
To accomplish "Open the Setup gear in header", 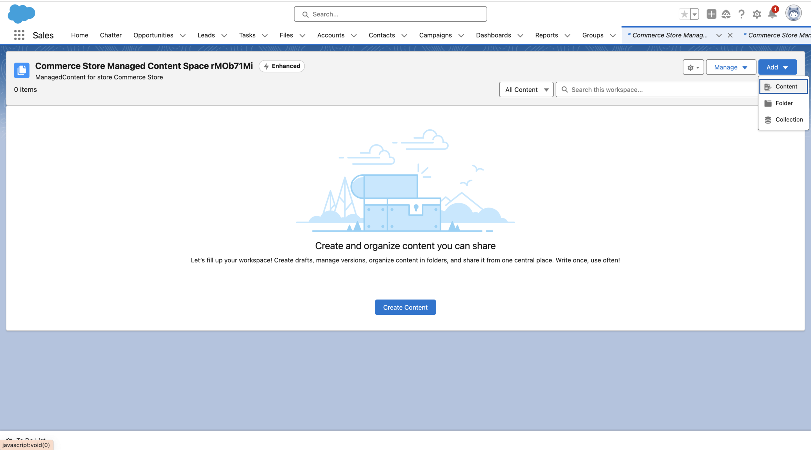I will 757,14.
